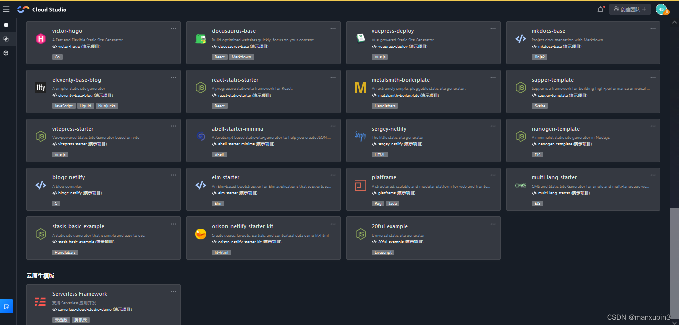The image size is (679, 325).
Task: Click the eleventy-base-blog 11ty icon
Action: click(x=41, y=88)
